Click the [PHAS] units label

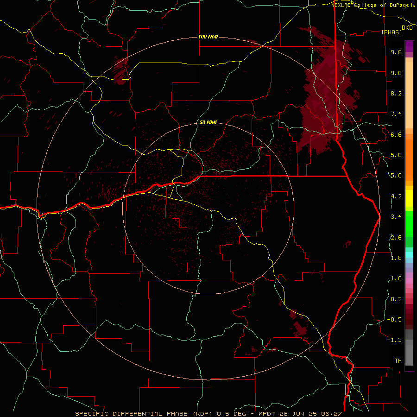392,32
